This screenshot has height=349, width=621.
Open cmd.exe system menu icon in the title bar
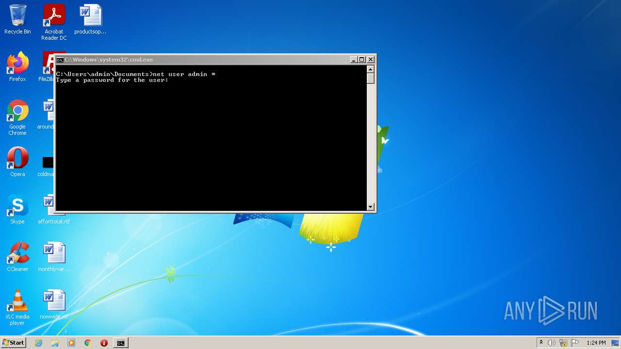[60, 60]
